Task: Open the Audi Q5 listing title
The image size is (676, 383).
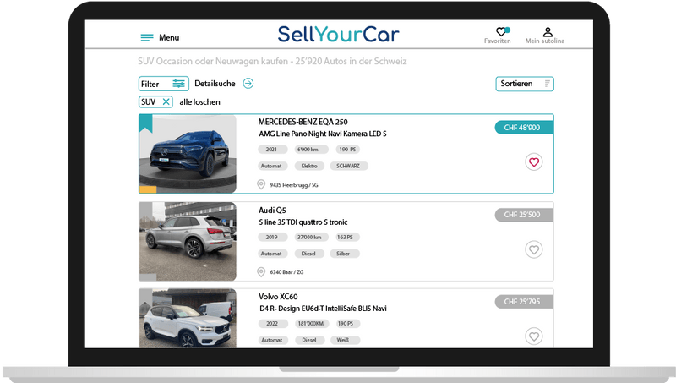Action: (273, 210)
